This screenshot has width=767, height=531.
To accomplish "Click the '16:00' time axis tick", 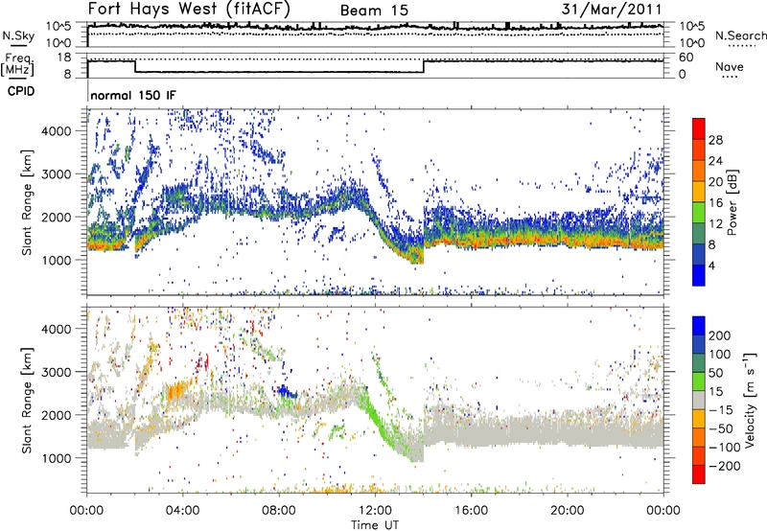I will (471, 511).
